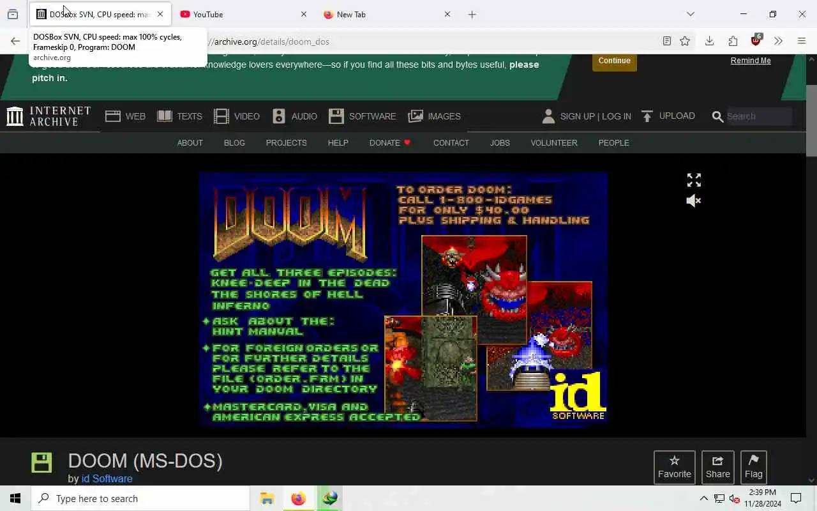817x511 pixels.
Task: Open the network tray icon
Action: pos(719,498)
